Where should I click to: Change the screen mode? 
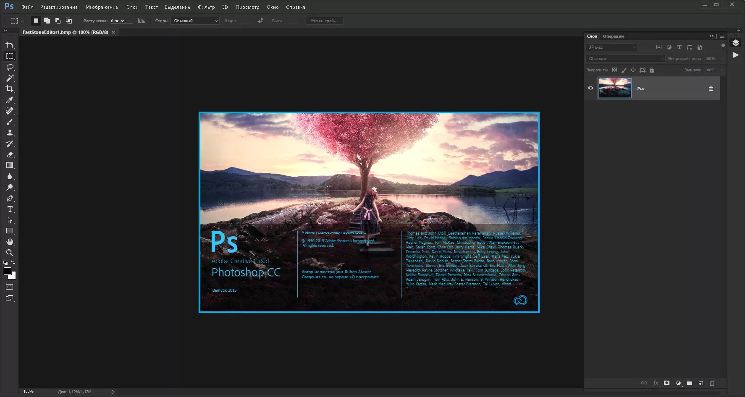click(x=10, y=298)
